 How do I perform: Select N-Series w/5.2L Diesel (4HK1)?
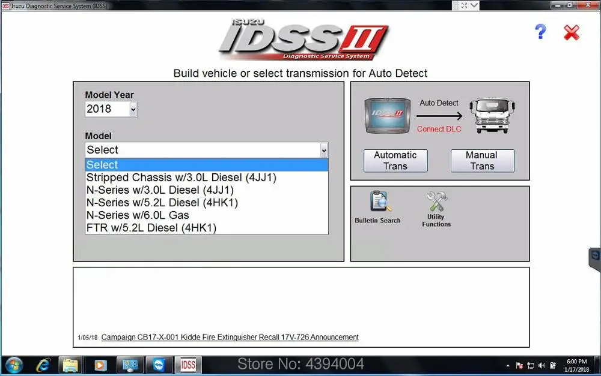[x=206, y=203]
